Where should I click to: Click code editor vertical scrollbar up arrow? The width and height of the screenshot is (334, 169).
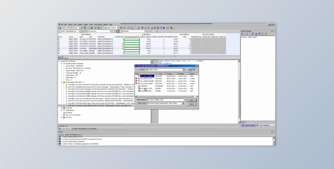point(239,61)
